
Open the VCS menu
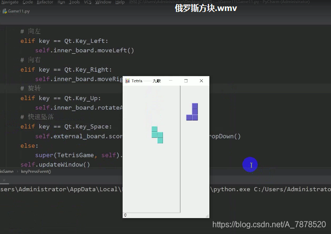(88, 2)
